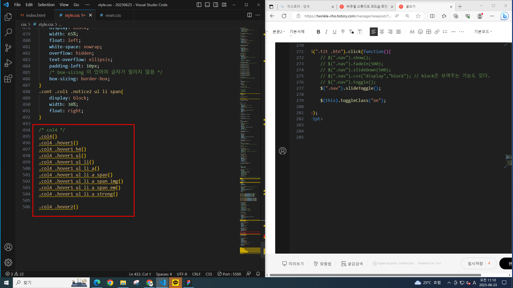Screen dimensions: 513x288
Task: Click the 미리보기 preview button
Action: pos(293,264)
